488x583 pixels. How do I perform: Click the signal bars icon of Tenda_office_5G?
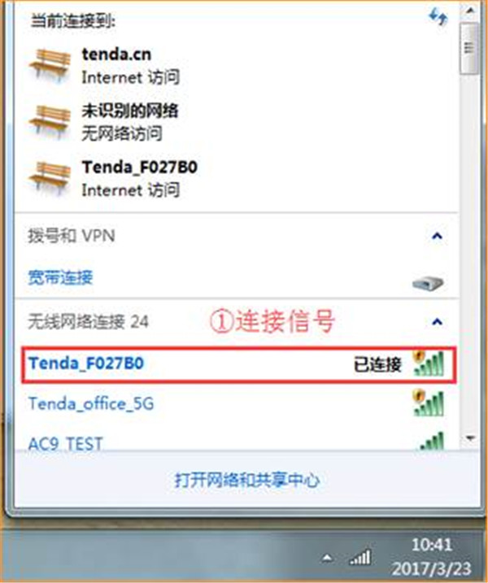point(429,402)
